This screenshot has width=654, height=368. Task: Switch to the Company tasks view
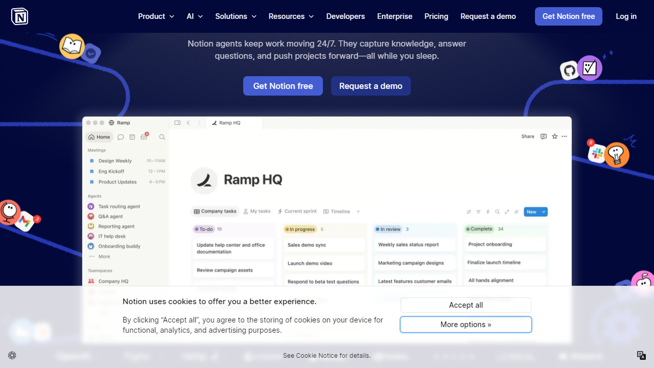tap(215, 211)
